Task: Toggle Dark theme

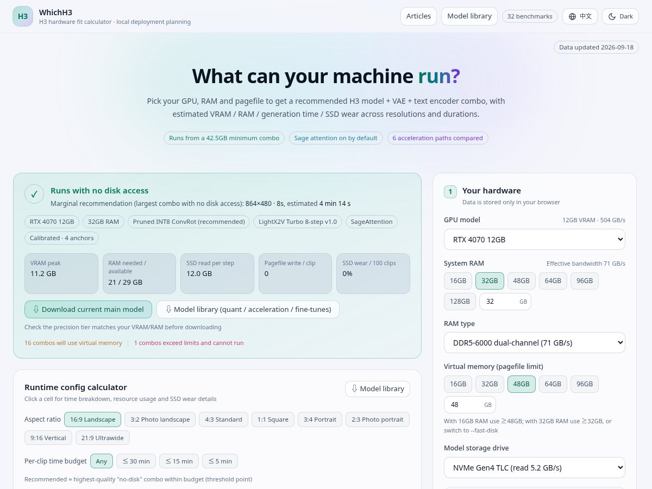Action: click(x=620, y=16)
